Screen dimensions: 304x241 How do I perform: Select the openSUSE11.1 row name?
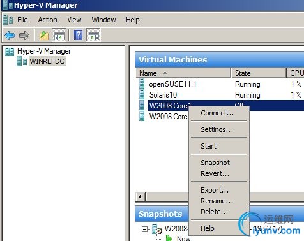[x=172, y=84]
